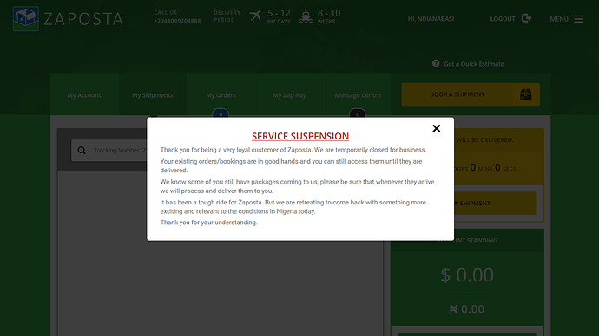
Task: Open the hamburger menu icon
Action: 579,19
